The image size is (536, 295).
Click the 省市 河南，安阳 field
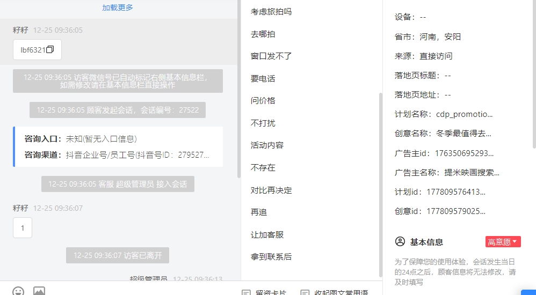coord(428,36)
